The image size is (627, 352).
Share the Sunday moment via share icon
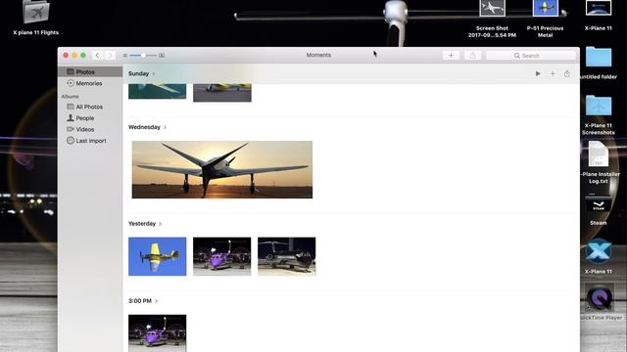(567, 74)
